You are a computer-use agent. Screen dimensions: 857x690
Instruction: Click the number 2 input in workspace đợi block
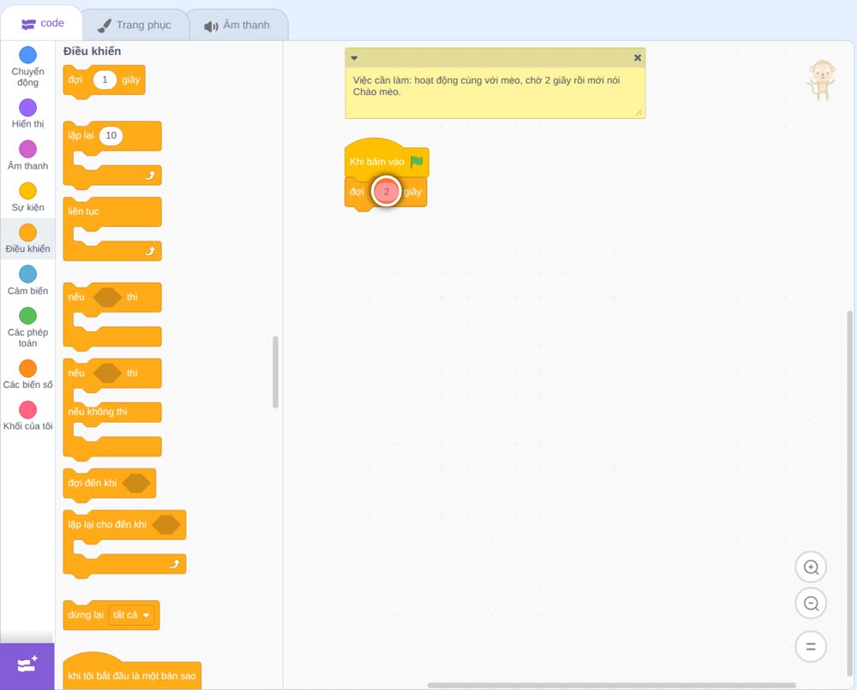tap(387, 192)
